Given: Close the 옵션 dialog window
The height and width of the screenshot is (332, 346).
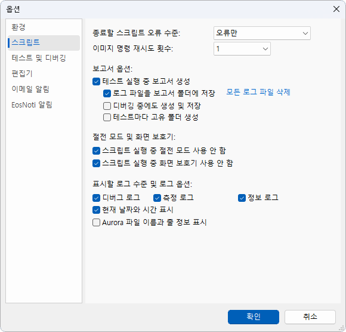Looking at the screenshot, I should tap(336, 9).
